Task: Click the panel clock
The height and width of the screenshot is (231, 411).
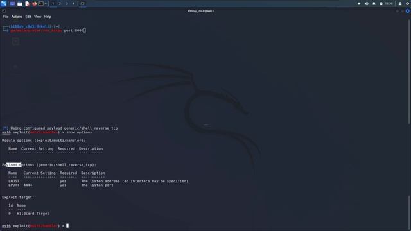Action: 389,4
